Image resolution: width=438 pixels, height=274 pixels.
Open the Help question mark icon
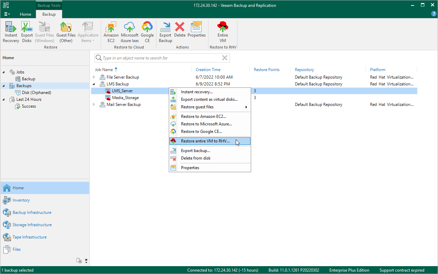pyautogui.click(x=434, y=14)
